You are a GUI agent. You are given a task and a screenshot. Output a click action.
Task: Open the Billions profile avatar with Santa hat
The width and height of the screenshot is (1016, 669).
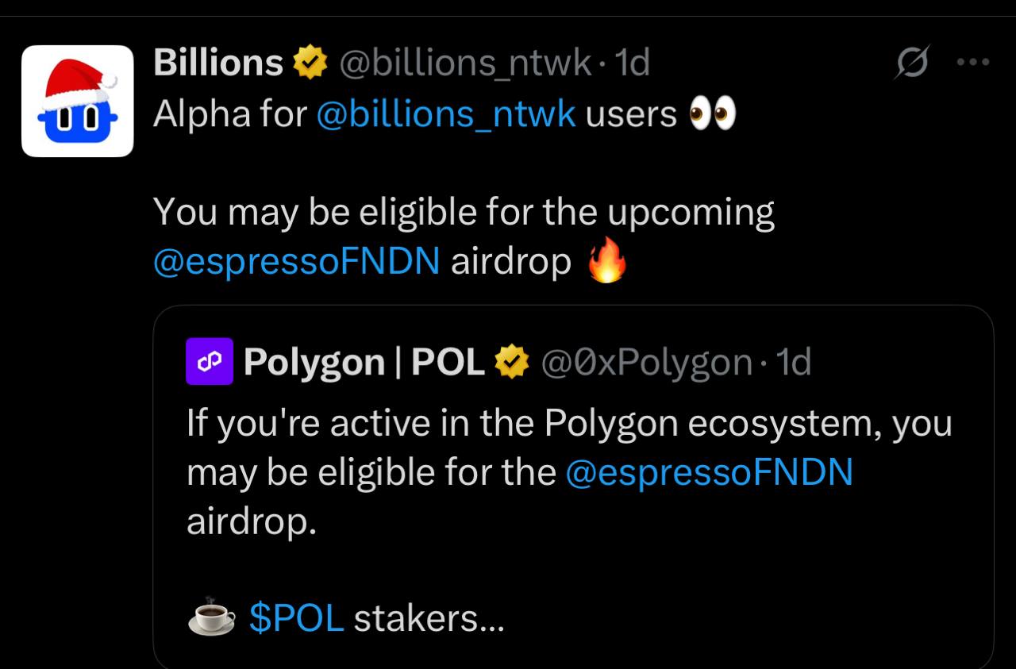(77, 101)
